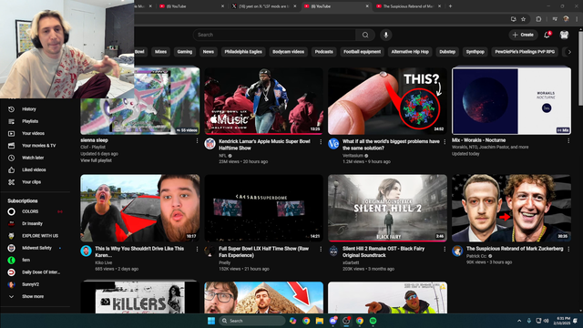Image resolution: width=583 pixels, height=328 pixels.
Task: Open File Explorer from the taskbar
Action: pos(320,321)
